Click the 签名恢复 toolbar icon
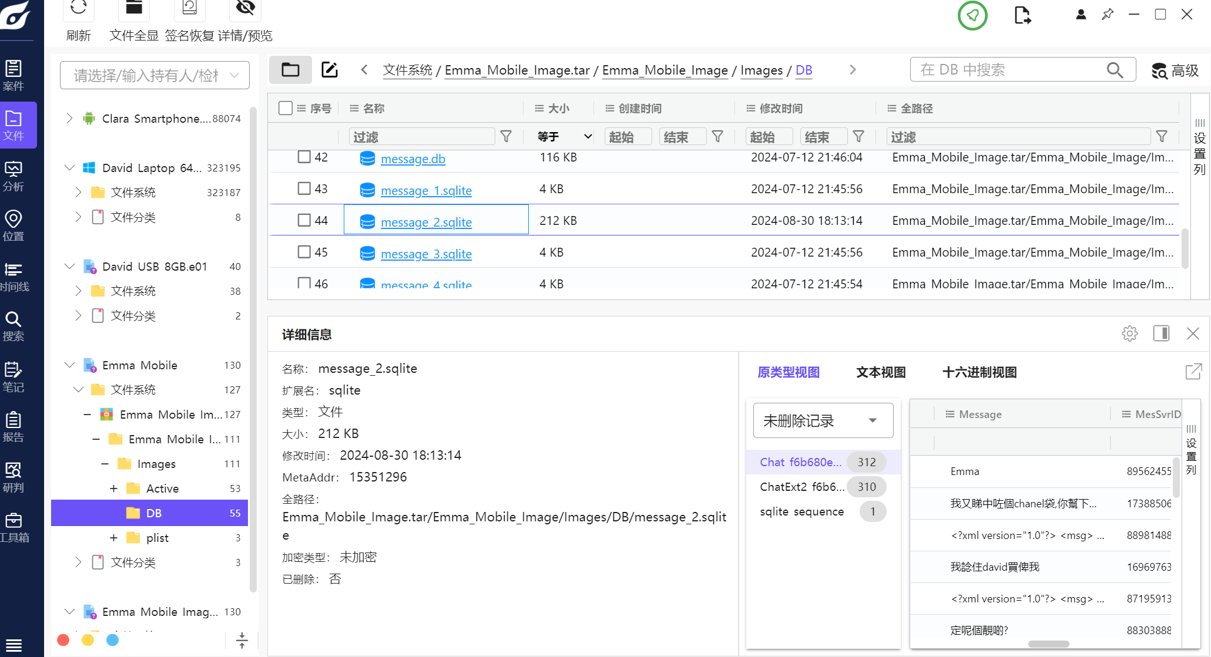 point(189,11)
